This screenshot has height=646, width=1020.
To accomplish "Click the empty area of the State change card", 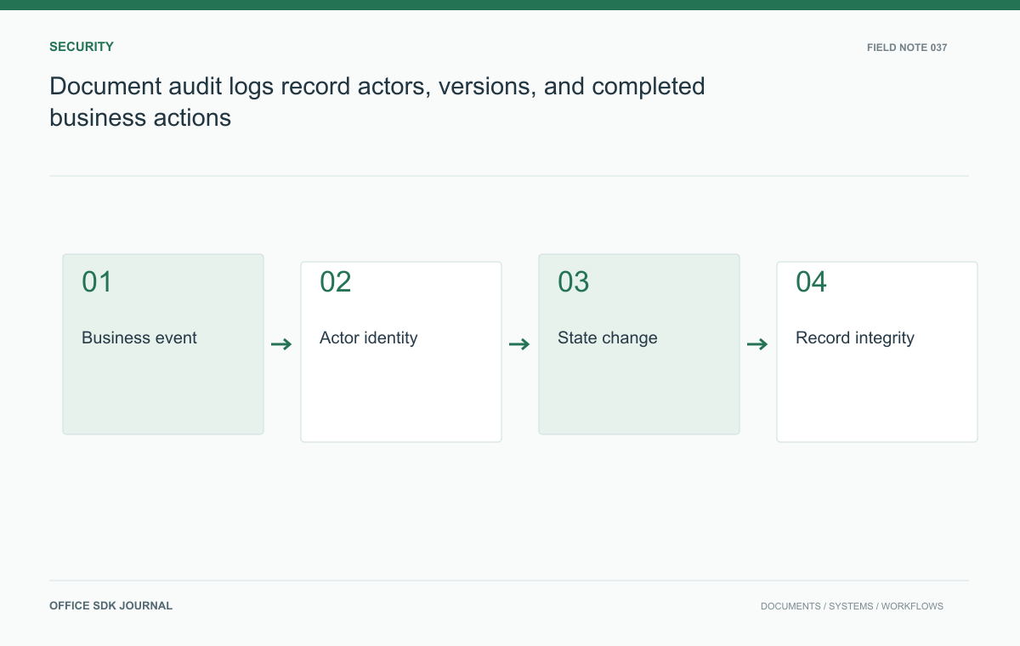I will point(639,391).
